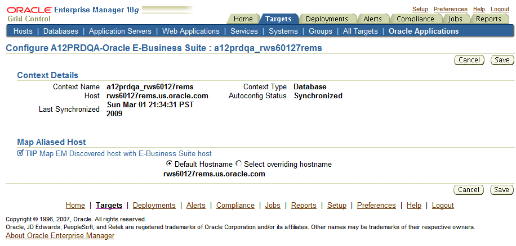Screen dimensions: 516x246
Task: Select Oracle Applications sub-tab
Action: coord(424,31)
